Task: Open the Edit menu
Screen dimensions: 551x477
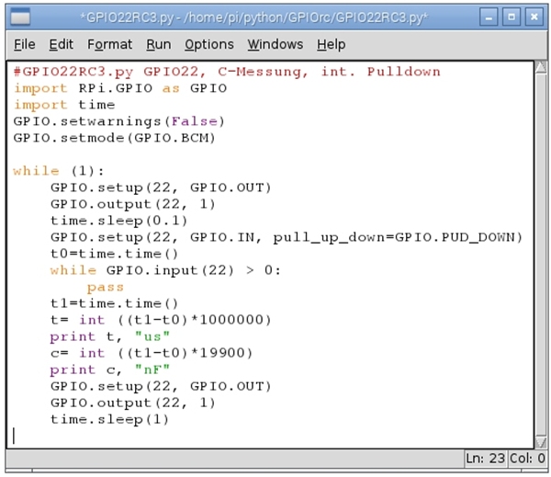Action: (x=61, y=44)
